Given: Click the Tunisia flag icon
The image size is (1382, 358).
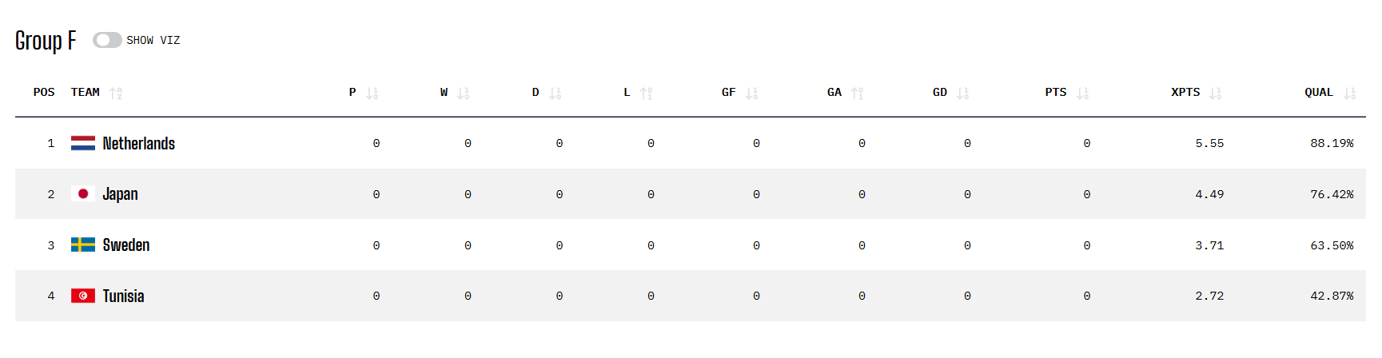Looking at the screenshot, I should 83,296.
